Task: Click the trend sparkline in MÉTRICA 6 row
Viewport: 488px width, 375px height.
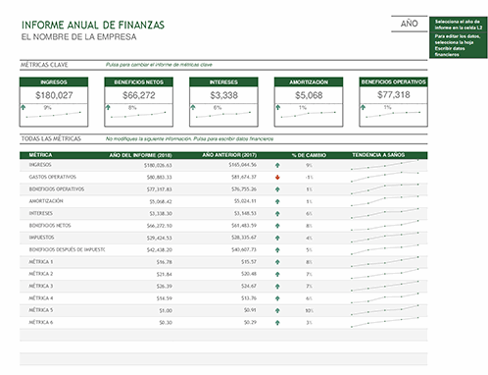Action: coord(385,322)
